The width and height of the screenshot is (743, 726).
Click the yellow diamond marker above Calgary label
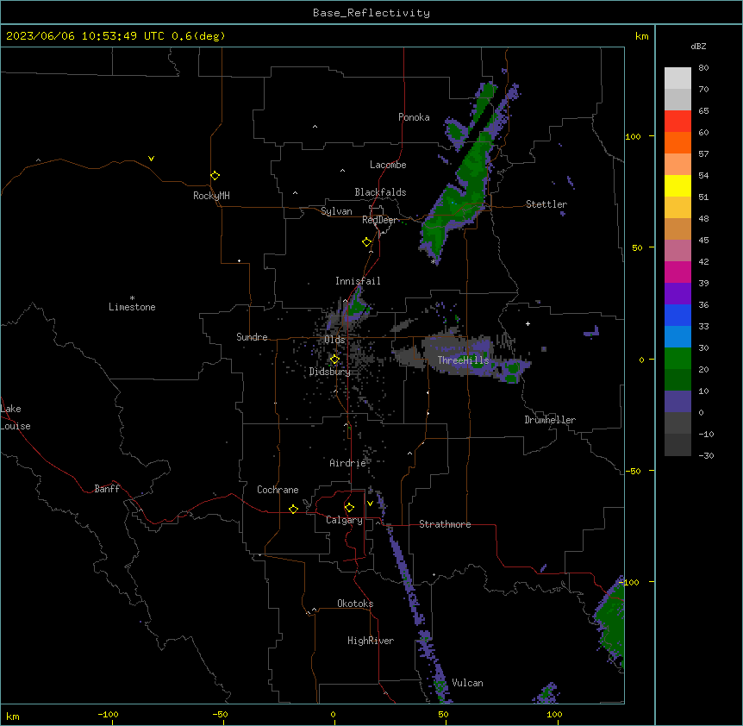(349, 508)
